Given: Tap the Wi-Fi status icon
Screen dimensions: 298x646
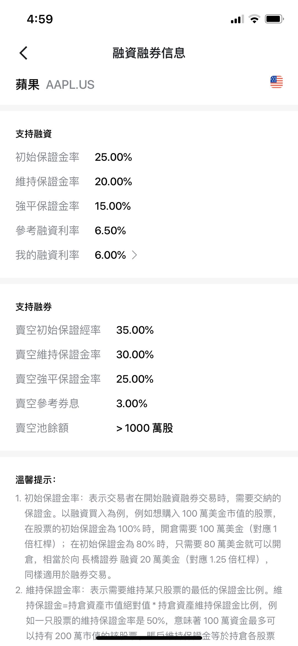Looking at the screenshot, I should coord(254,19).
